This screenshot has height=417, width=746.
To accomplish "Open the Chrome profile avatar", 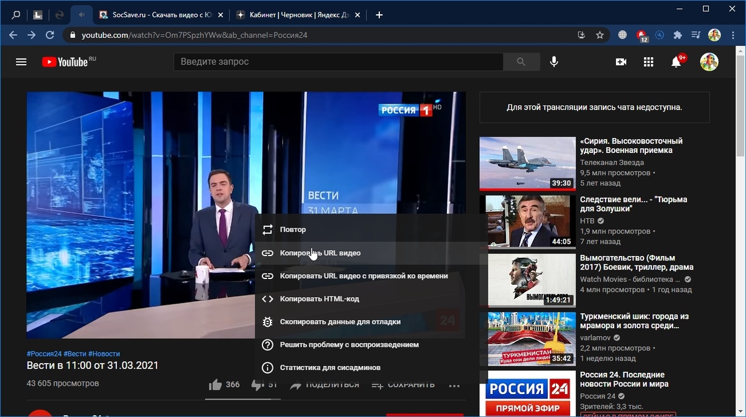I will (x=714, y=35).
